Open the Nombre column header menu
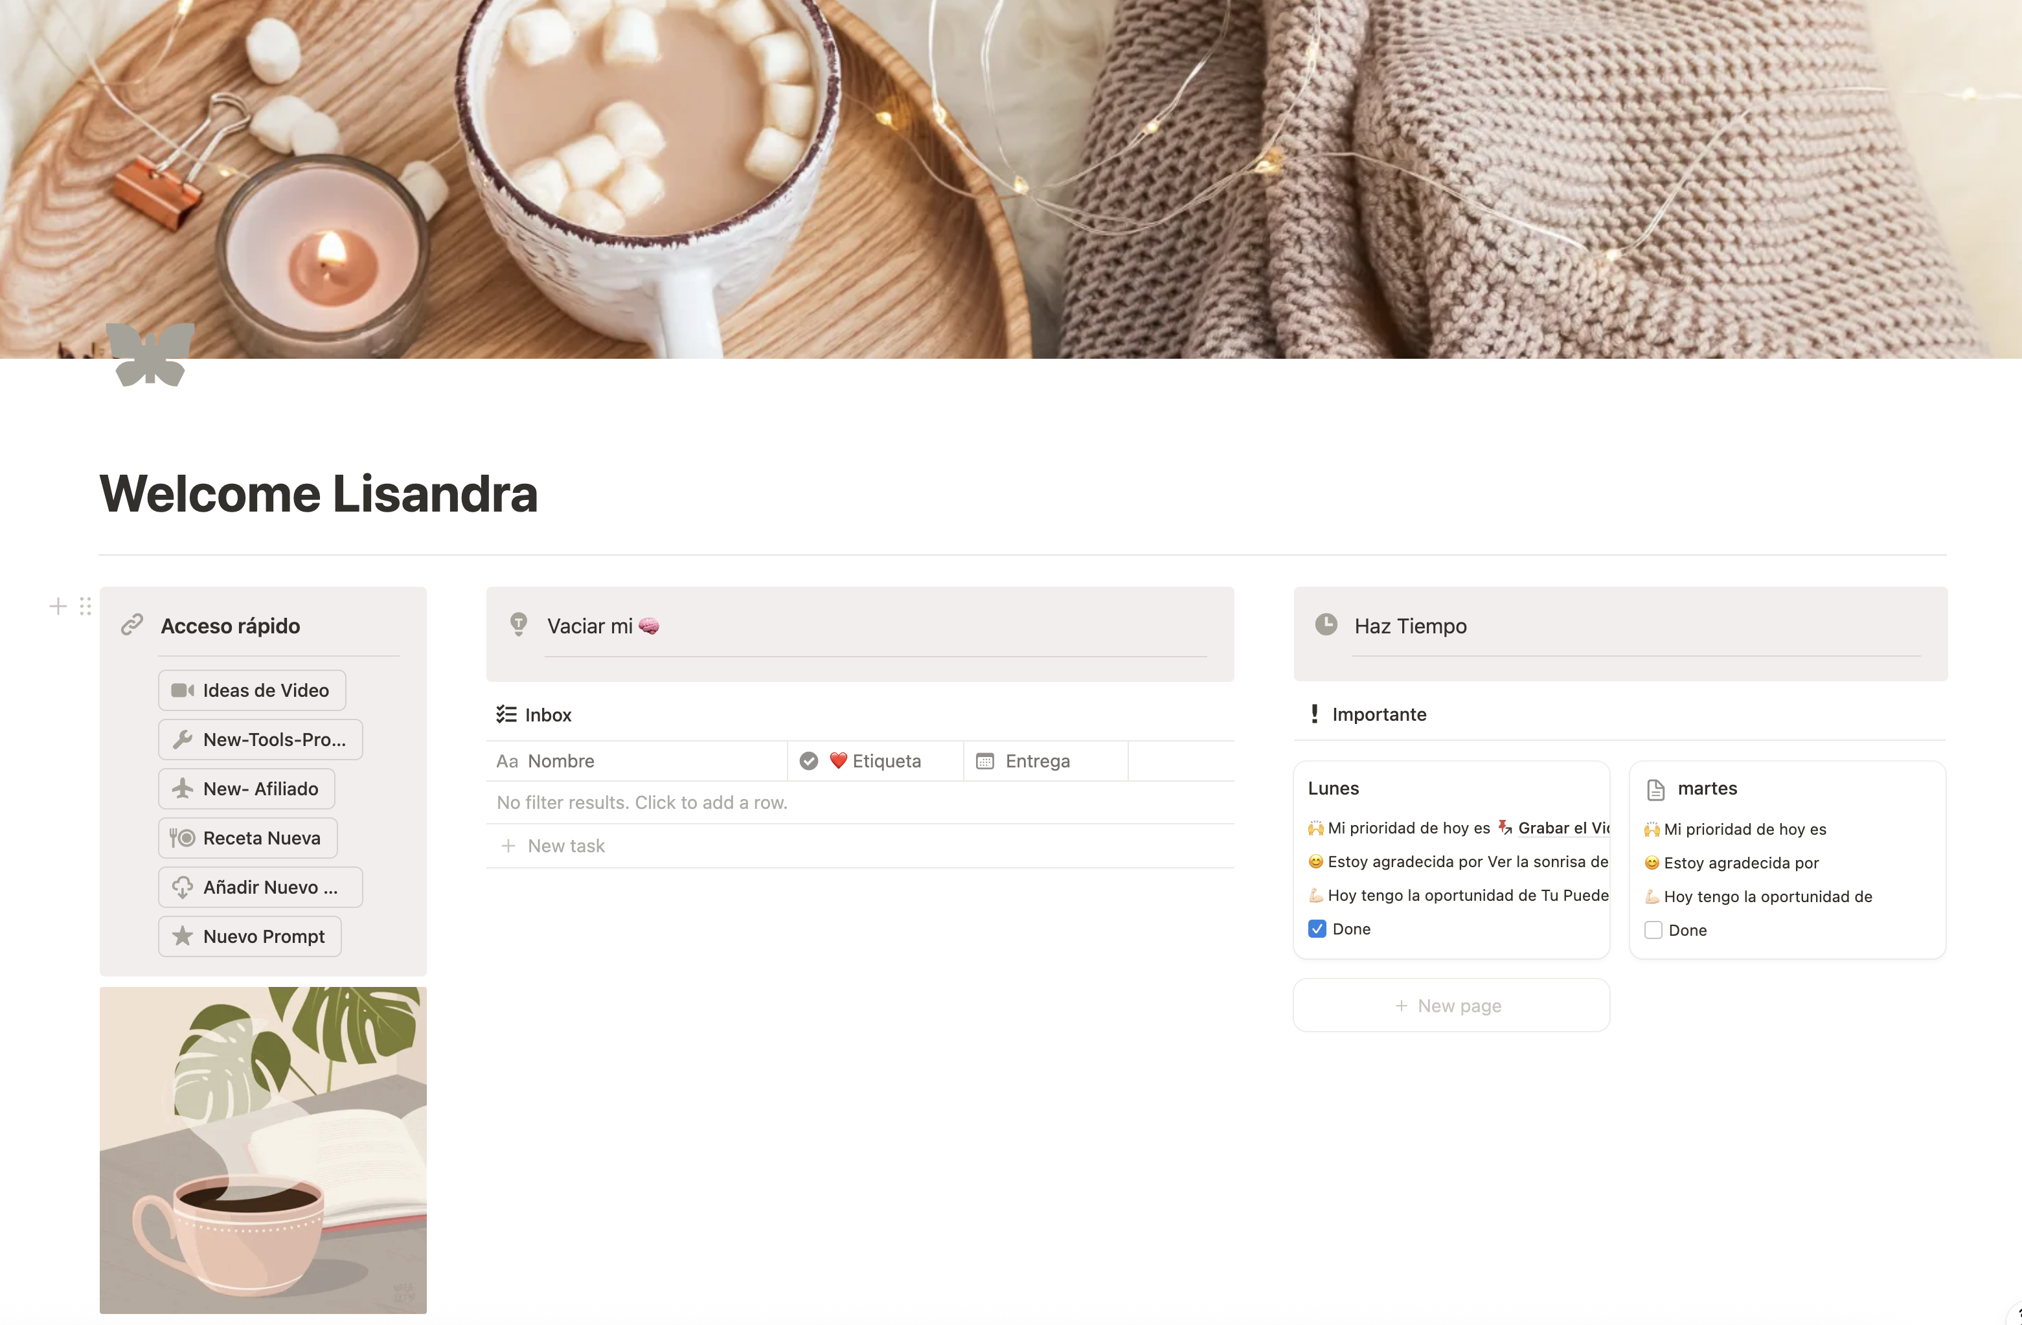Screen dimensions: 2022x1325 (x=637, y=761)
